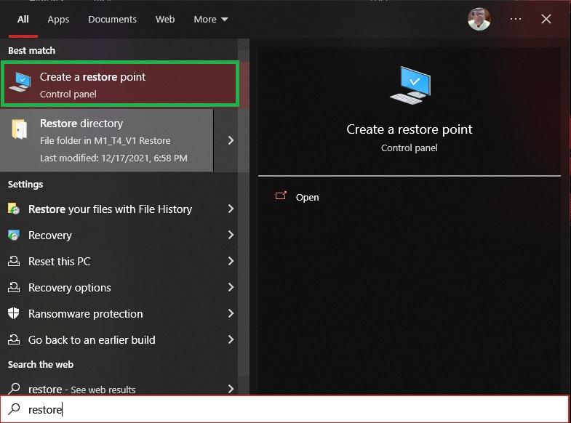This screenshot has height=423, width=571.
Task: Expand the More filter dropdown
Action: coord(211,20)
